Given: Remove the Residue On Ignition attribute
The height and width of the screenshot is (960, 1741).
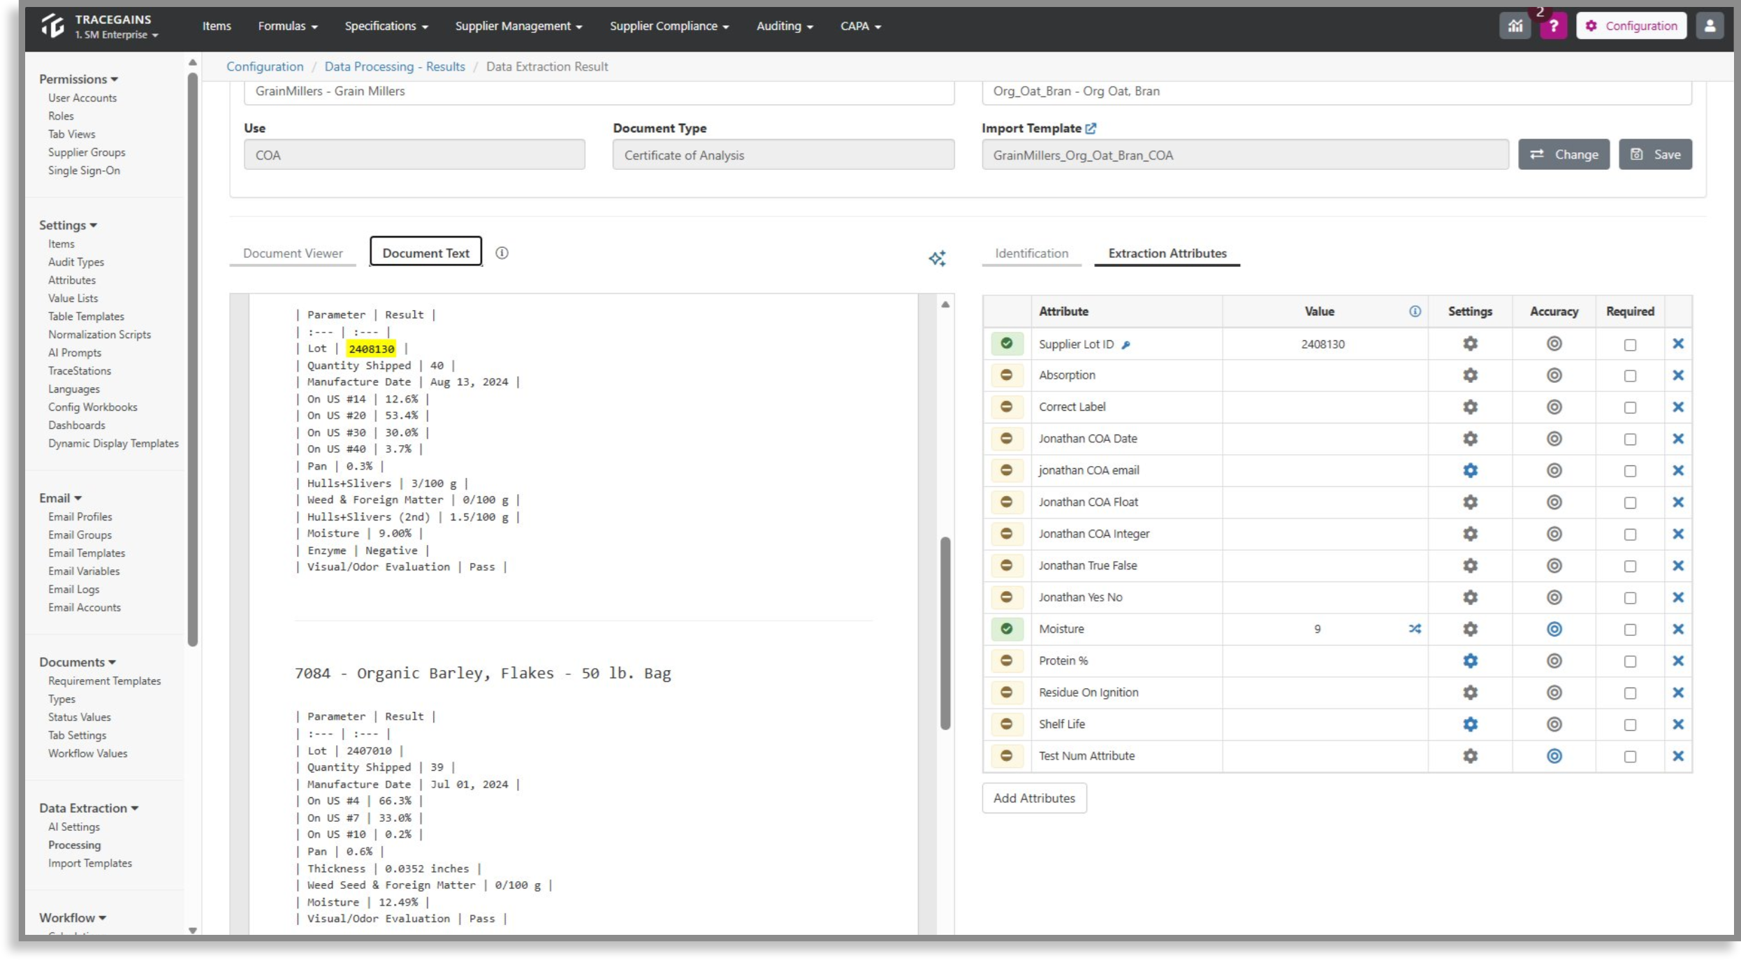Looking at the screenshot, I should point(1678,693).
